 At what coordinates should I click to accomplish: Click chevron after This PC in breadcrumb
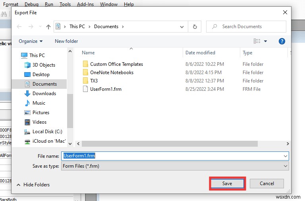(x=89, y=27)
